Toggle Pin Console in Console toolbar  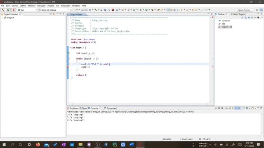(243, 108)
